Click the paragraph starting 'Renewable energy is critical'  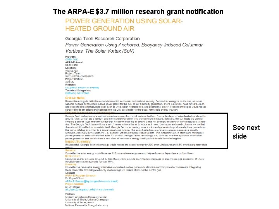136,105
